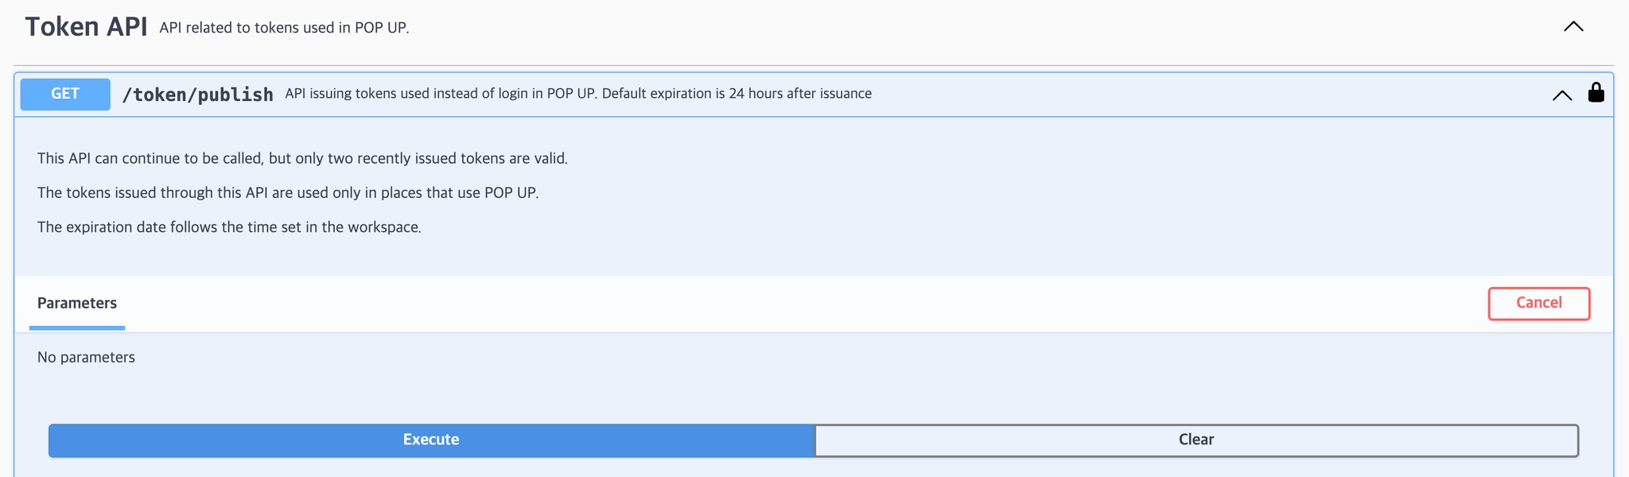Viewport: 1629px width, 477px height.
Task: Click the line about two recently issued tokens
Action: pos(302,158)
